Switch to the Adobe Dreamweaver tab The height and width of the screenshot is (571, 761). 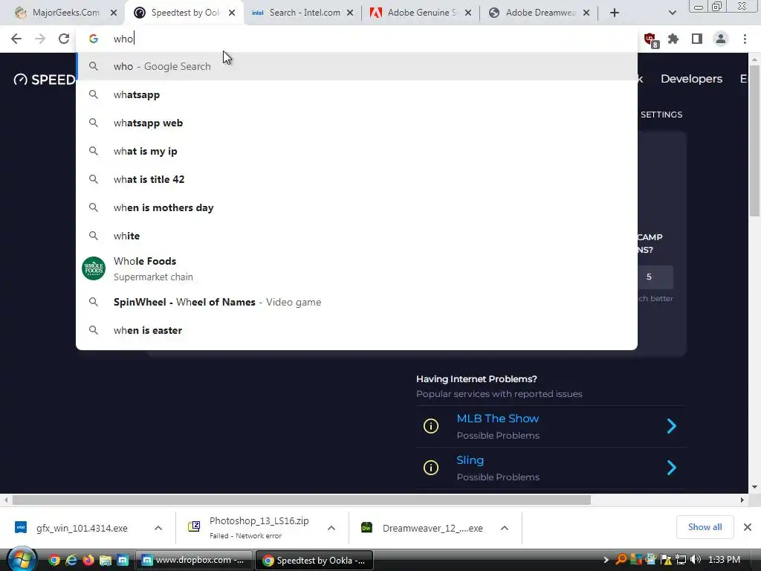(x=538, y=13)
